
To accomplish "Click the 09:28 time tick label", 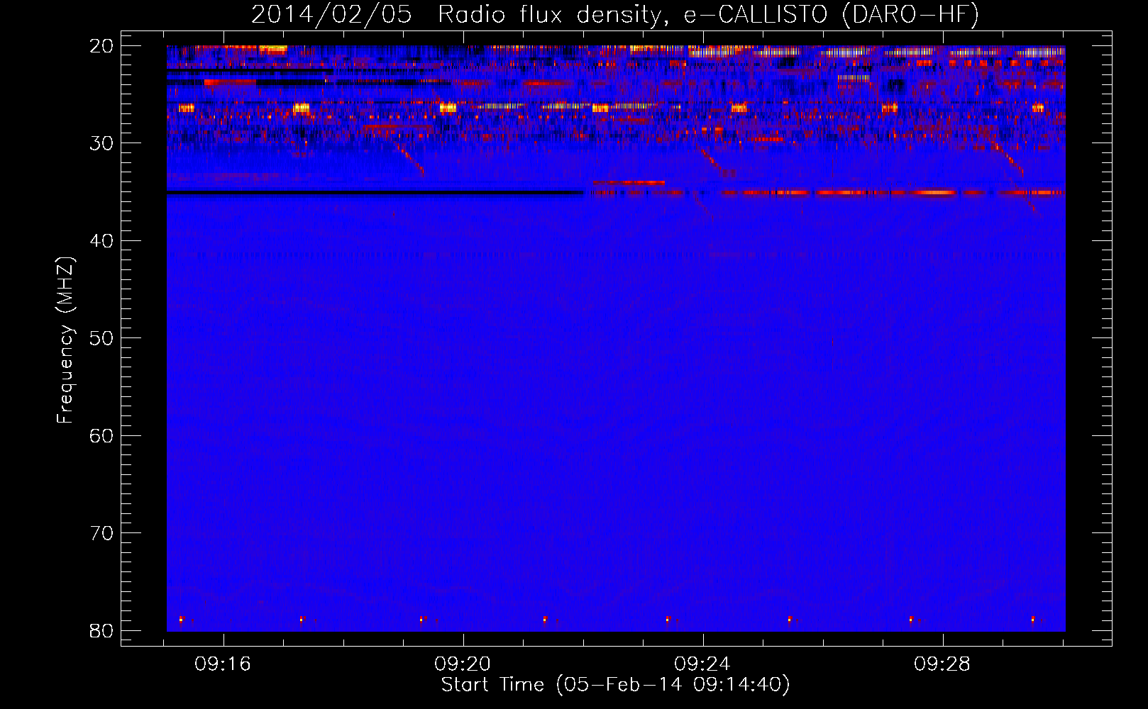I will [x=942, y=664].
